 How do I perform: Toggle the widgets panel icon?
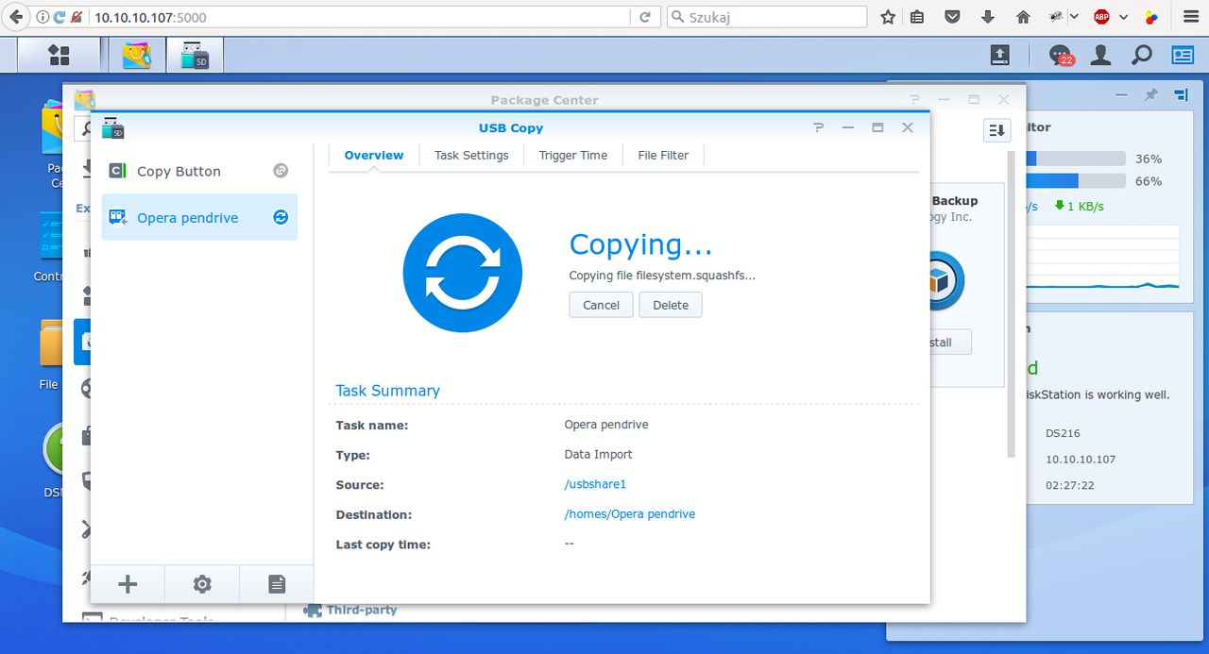click(1183, 55)
